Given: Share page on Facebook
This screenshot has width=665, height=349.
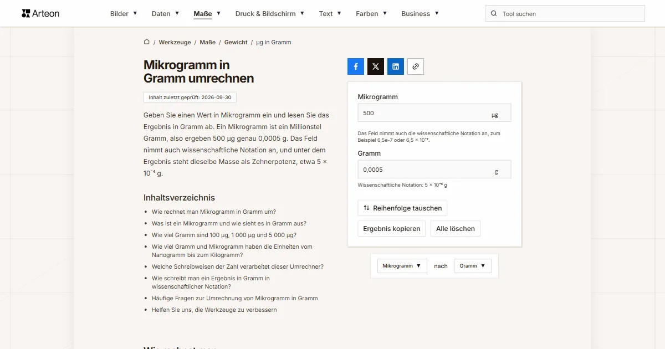Looking at the screenshot, I should (x=356, y=66).
